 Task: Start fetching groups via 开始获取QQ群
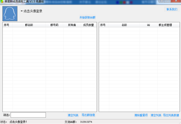(x=87, y=17)
